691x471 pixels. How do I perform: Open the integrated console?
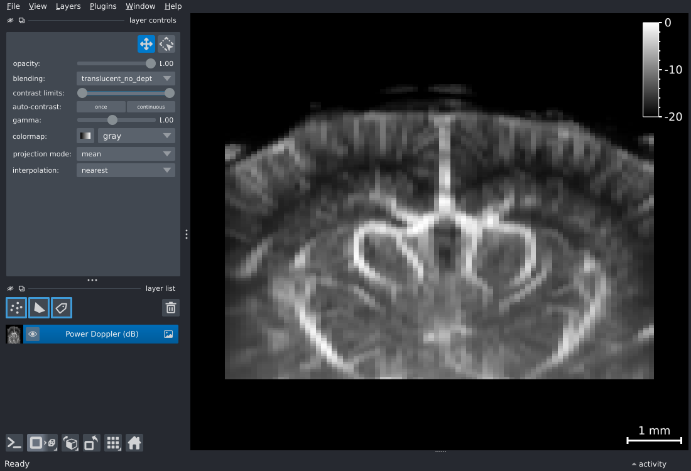click(14, 443)
